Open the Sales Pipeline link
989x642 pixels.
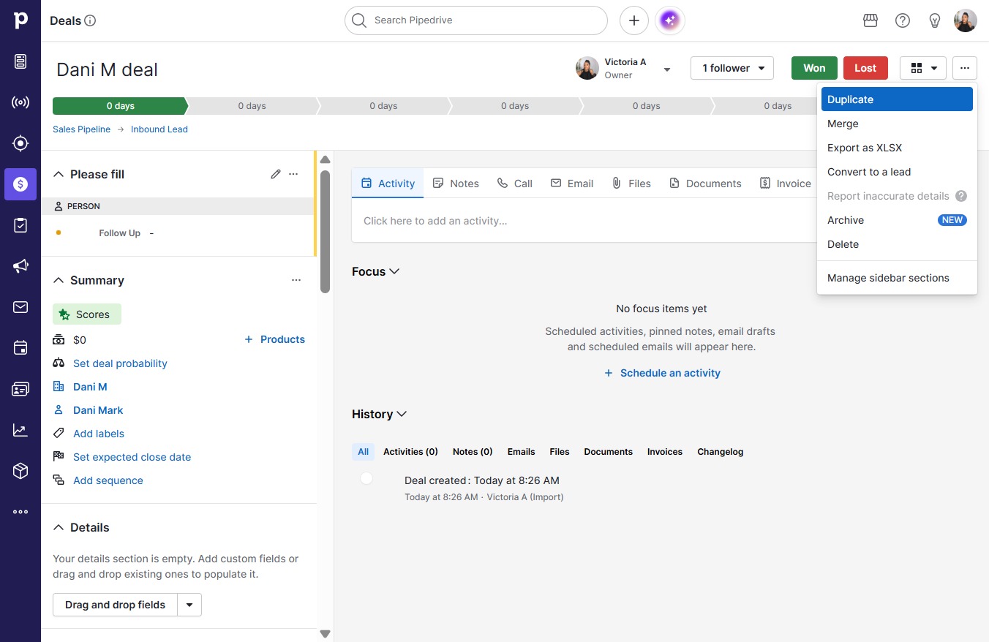[81, 129]
